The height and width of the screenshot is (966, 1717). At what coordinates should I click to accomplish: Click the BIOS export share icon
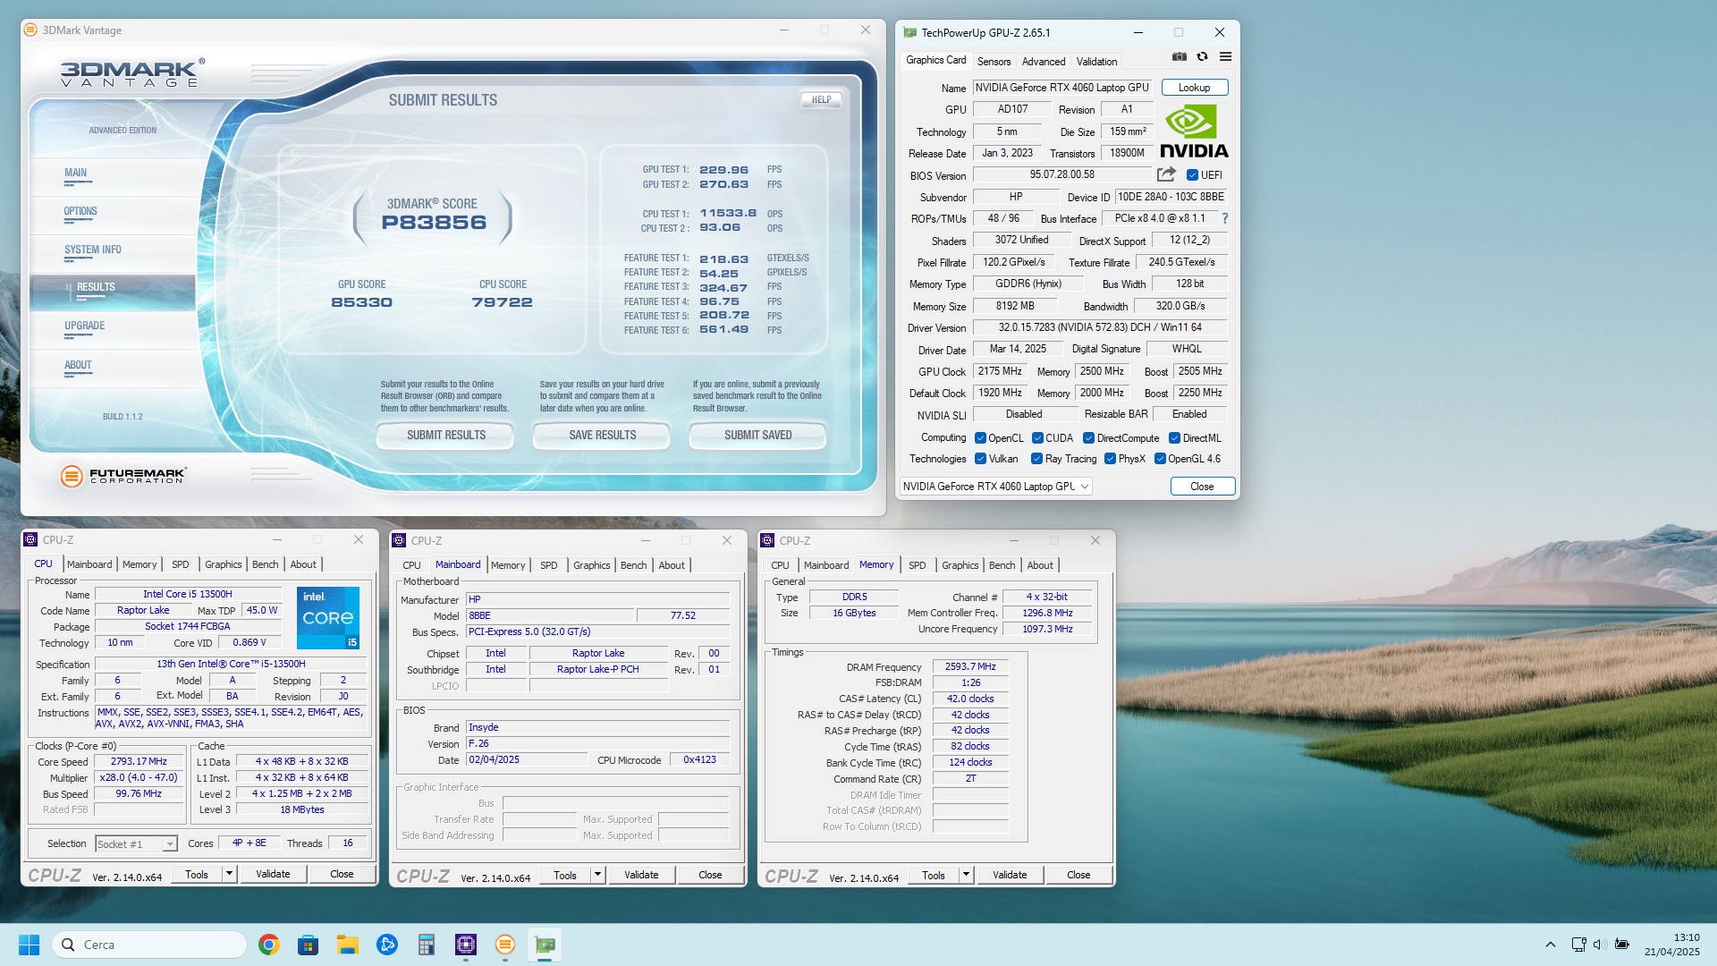pos(1166,174)
